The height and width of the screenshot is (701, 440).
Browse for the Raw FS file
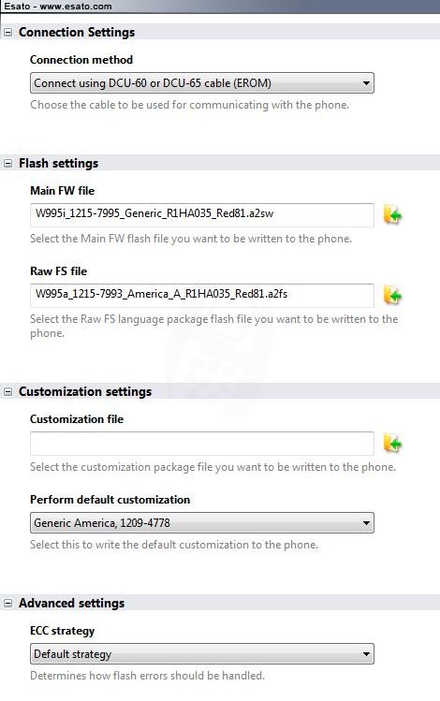coord(392,296)
